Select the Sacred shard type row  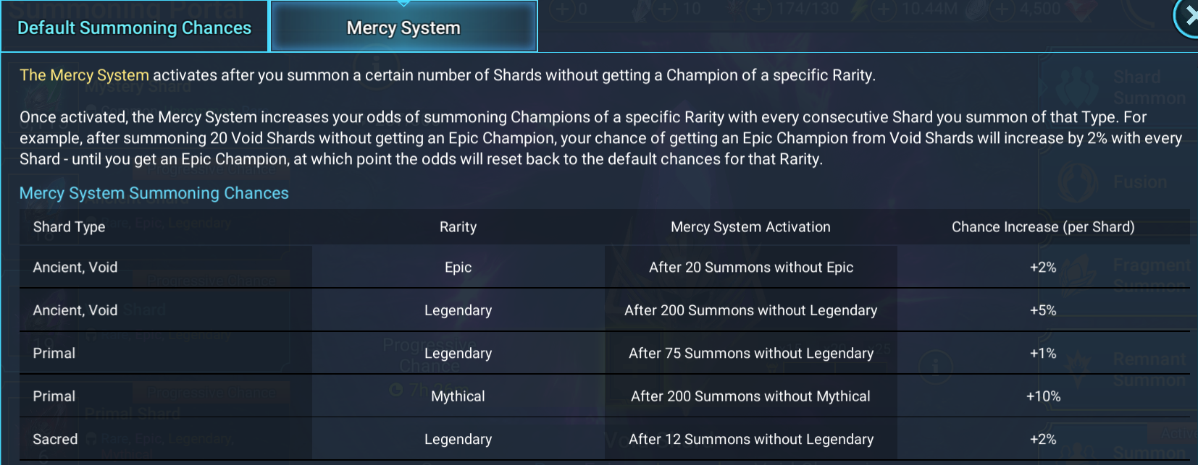coord(605,439)
